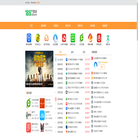Open the orange game controller icon
Screen dimensions: 138x138
point(46,38)
